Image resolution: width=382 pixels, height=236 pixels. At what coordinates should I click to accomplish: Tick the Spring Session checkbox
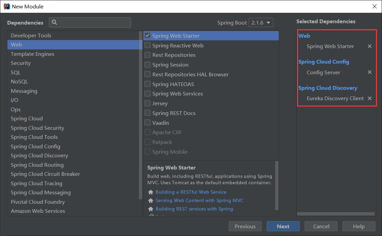(147, 65)
